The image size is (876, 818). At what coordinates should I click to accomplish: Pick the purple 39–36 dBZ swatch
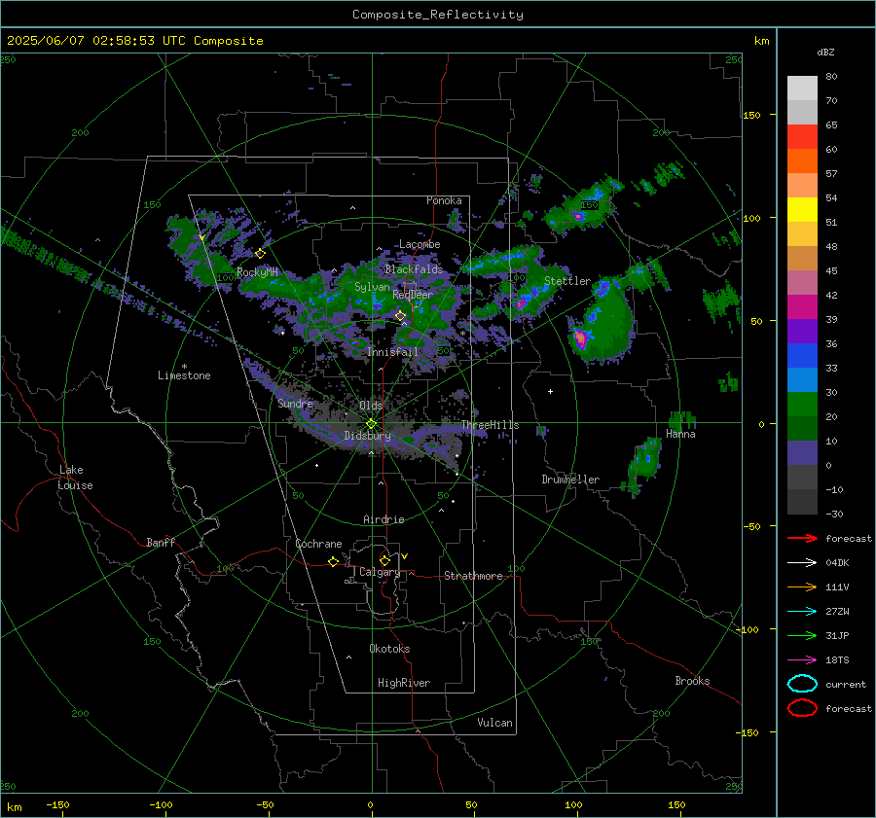click(x=802, y=332)
